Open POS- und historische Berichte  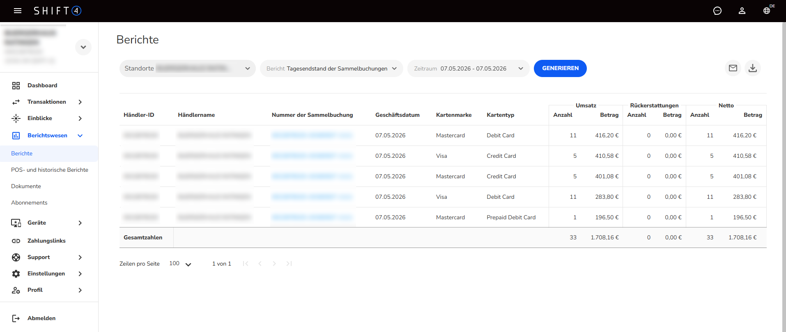pyautogui.click(x=49, y=170)
